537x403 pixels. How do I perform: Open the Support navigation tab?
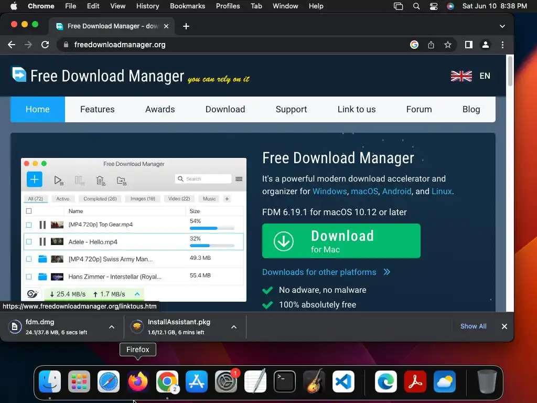[x=291, y=109]
